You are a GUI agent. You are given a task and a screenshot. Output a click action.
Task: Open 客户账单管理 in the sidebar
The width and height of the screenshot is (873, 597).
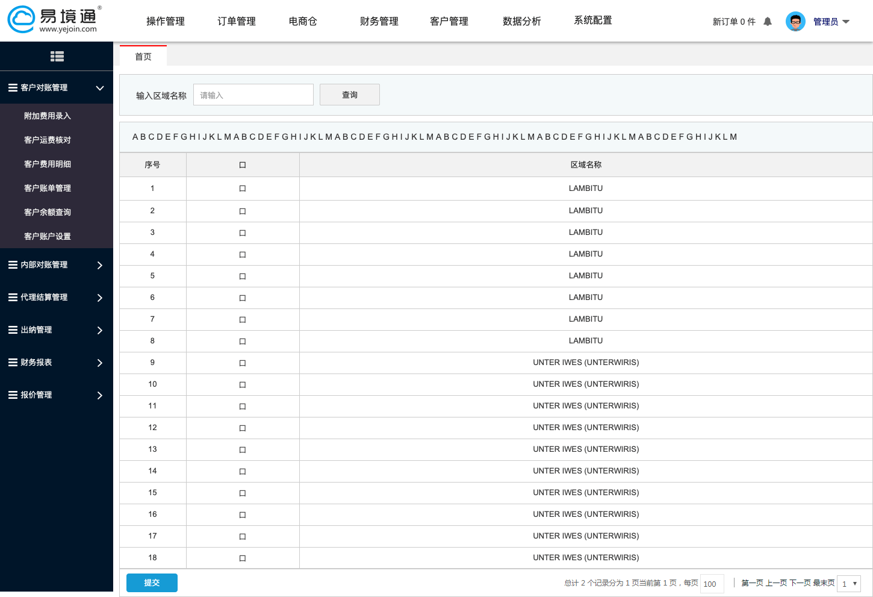click(48, 188)
